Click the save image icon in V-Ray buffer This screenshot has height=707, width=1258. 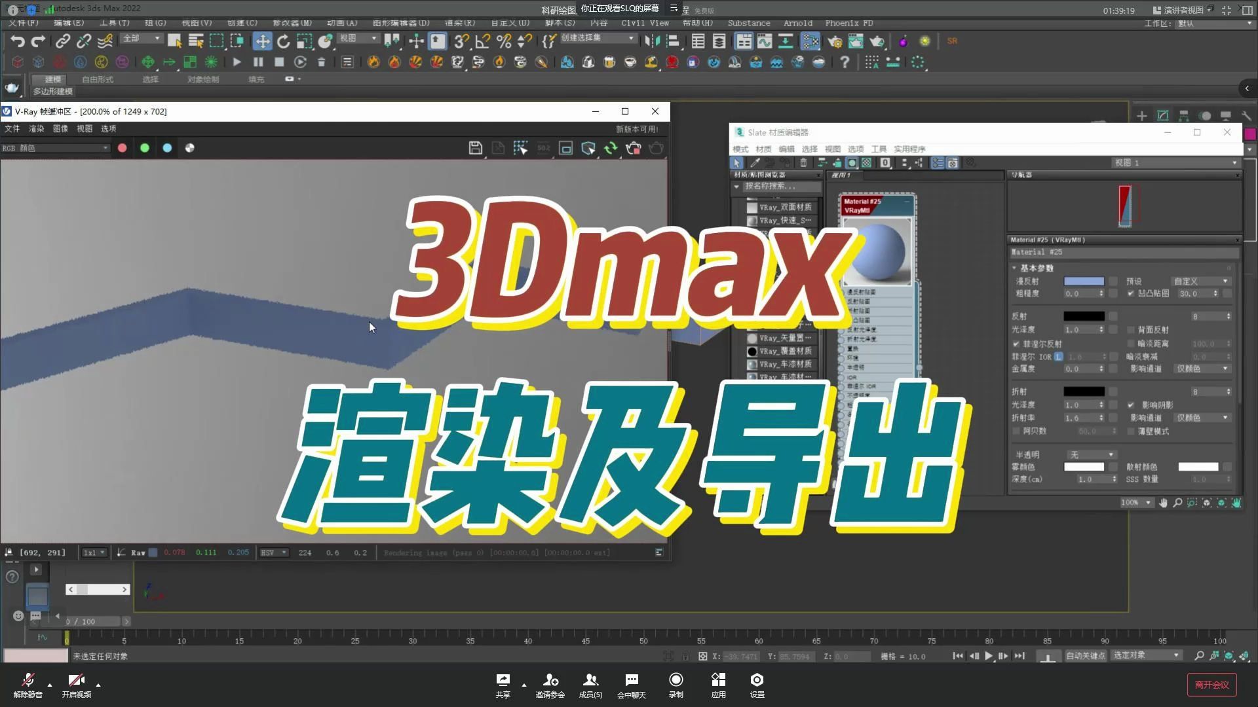pyautogui.click(x=476, y=148)
